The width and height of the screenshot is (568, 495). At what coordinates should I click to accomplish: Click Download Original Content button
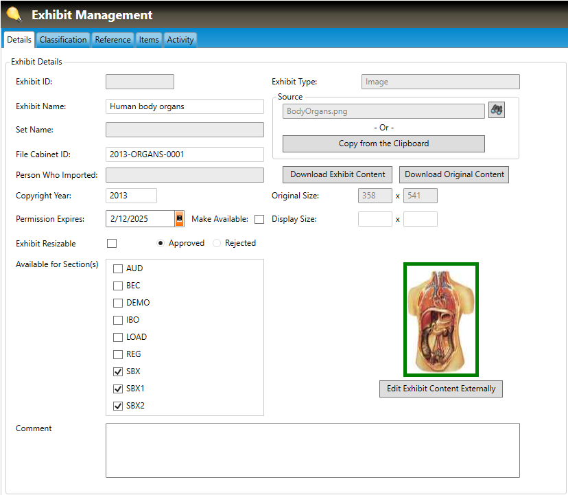pyautogui.click(x=454, y=174)
